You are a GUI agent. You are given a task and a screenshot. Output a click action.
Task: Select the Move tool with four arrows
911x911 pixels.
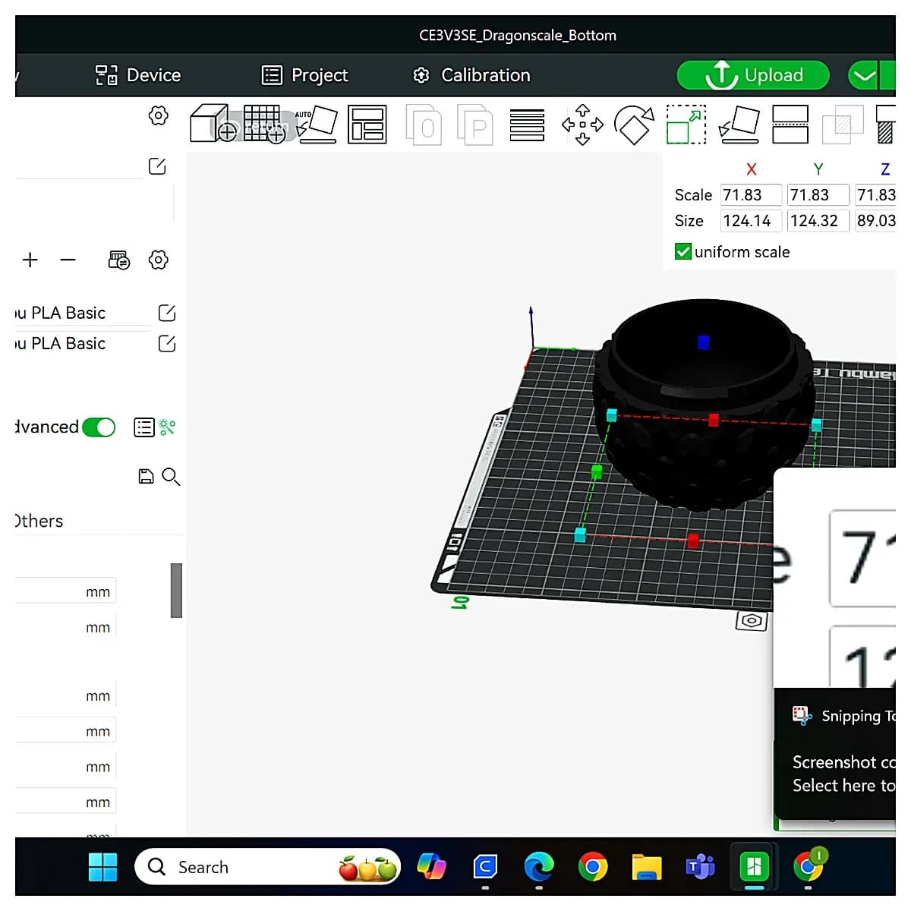[582, 125]
